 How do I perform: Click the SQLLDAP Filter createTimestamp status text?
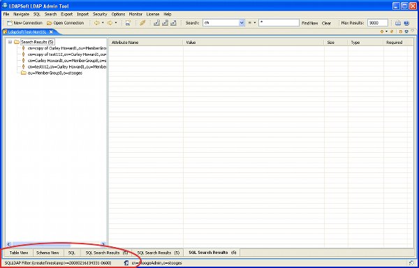58,263
